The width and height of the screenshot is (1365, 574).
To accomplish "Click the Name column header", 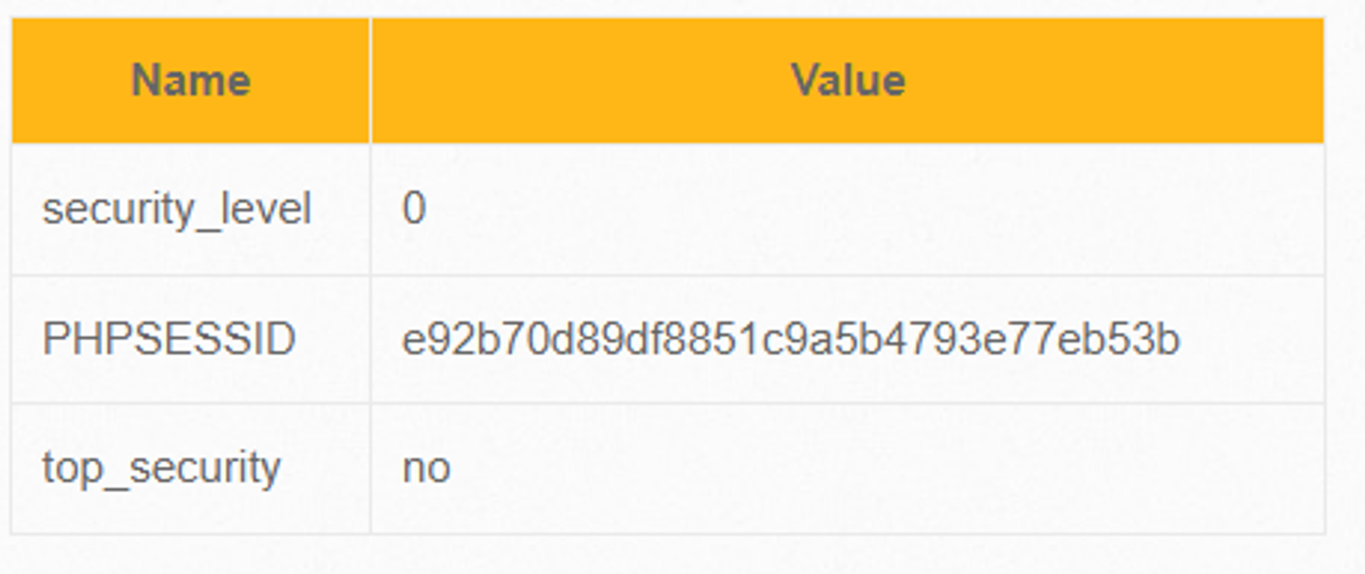I will pyautogui.click(x=191, y=81).
